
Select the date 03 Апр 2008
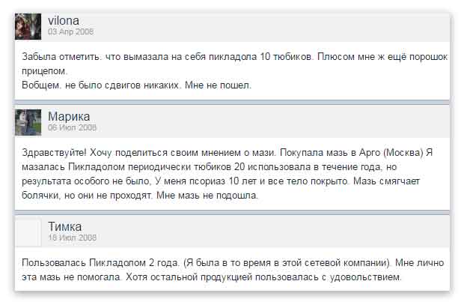click(x=71, y=31)
